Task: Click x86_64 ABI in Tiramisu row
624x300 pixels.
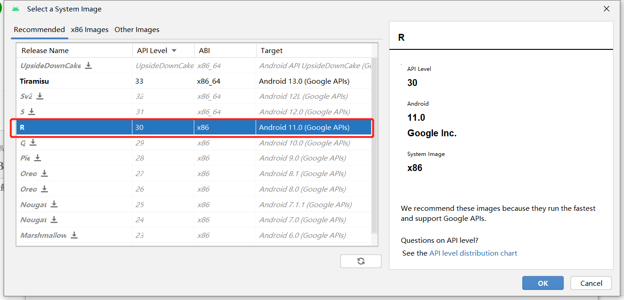Action: [209, 81]
